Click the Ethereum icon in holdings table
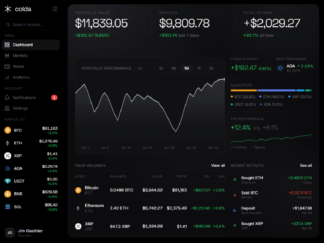Screen dimensions: 324x243 (78, 208)
